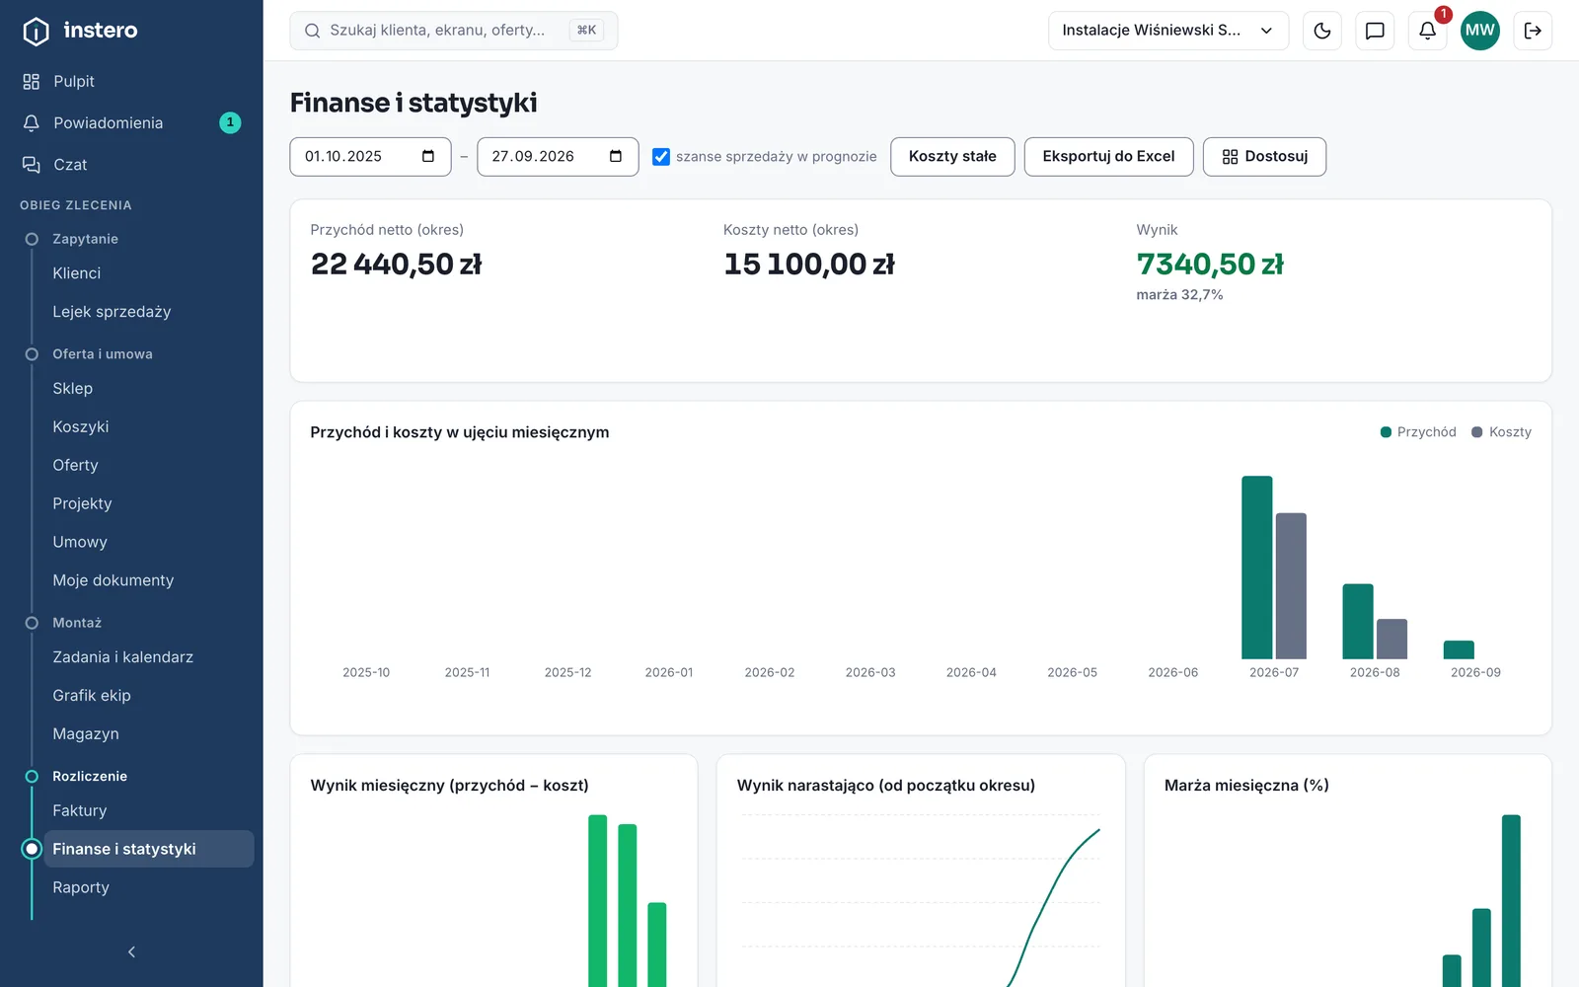Image resolution: width=1579 pixels, height=987 pixels.
Task: Select Montaż stage circle marker
Action: click(x=32, y=623)
